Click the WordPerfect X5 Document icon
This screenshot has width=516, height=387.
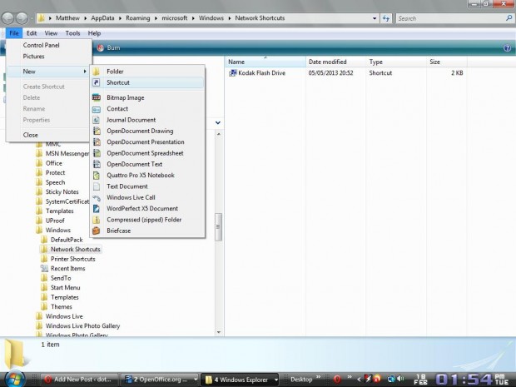tap(97, 209)
